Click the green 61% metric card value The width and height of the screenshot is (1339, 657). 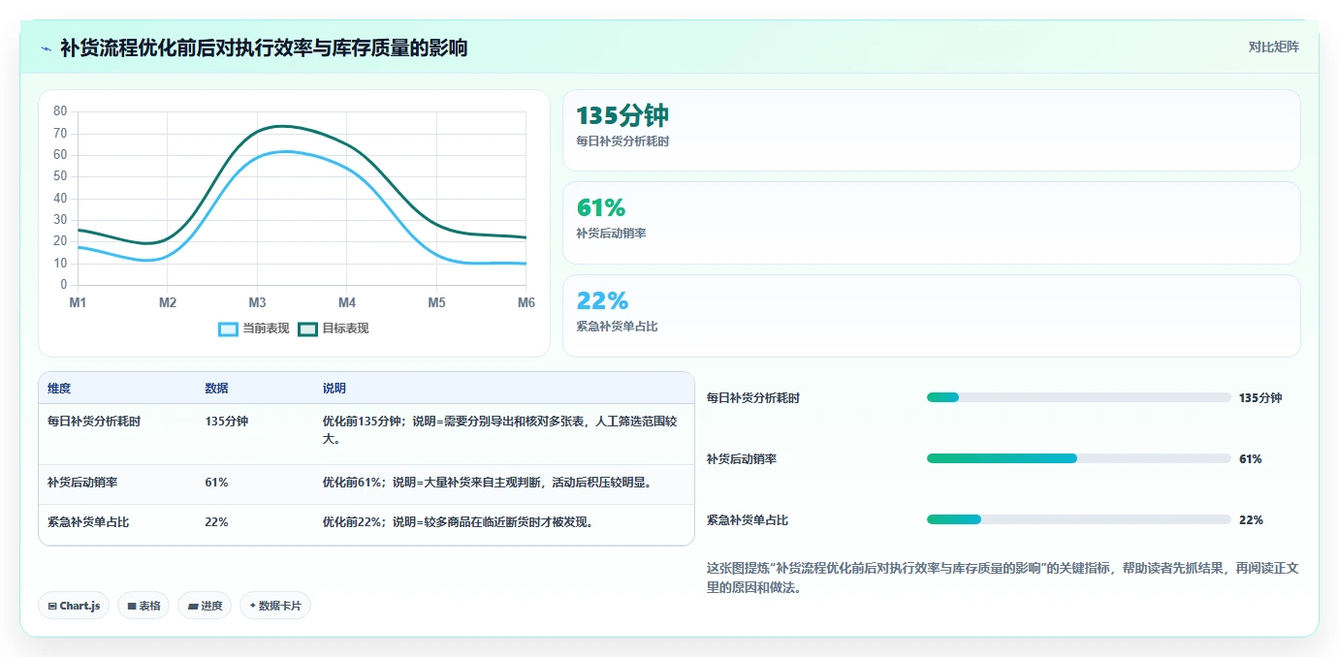(601, 207)
